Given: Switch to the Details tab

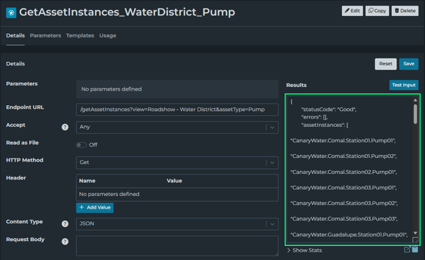Looking at the screenshot, I should [x=15, y=36].
